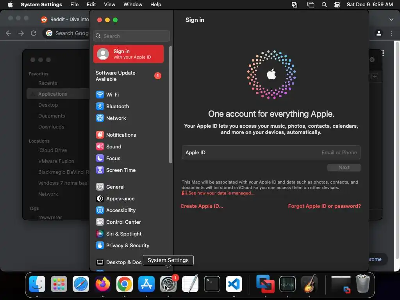
Task: Click the Next button
Action: 344,167
